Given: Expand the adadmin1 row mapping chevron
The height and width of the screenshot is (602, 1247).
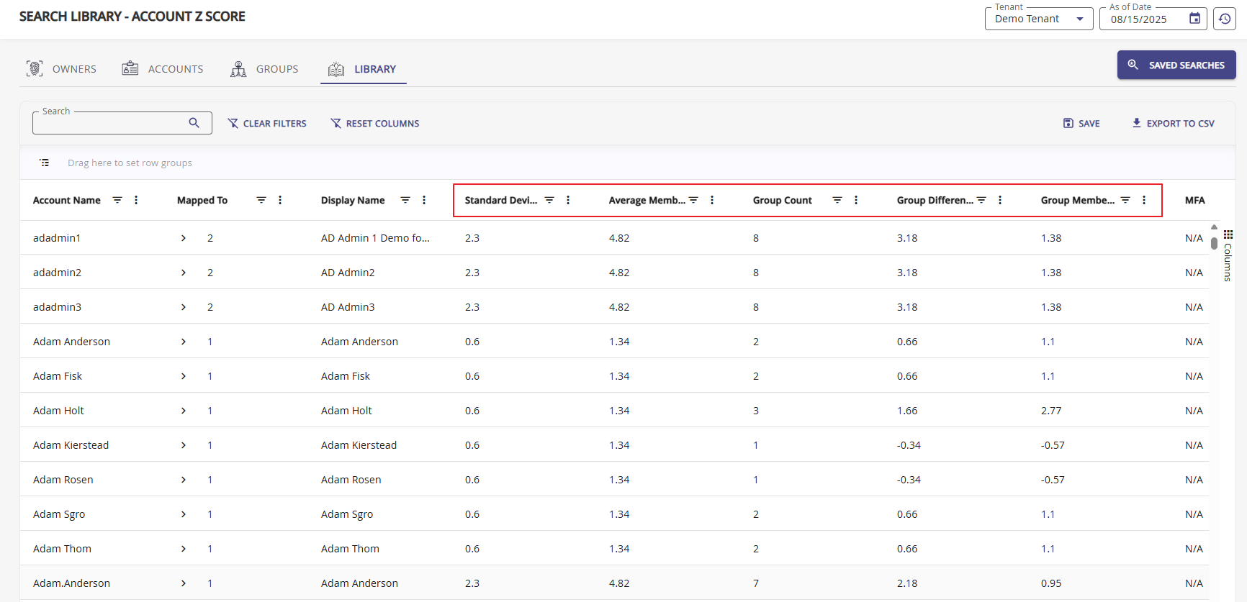Looking at the screenshot, I should tap(184, 238).
